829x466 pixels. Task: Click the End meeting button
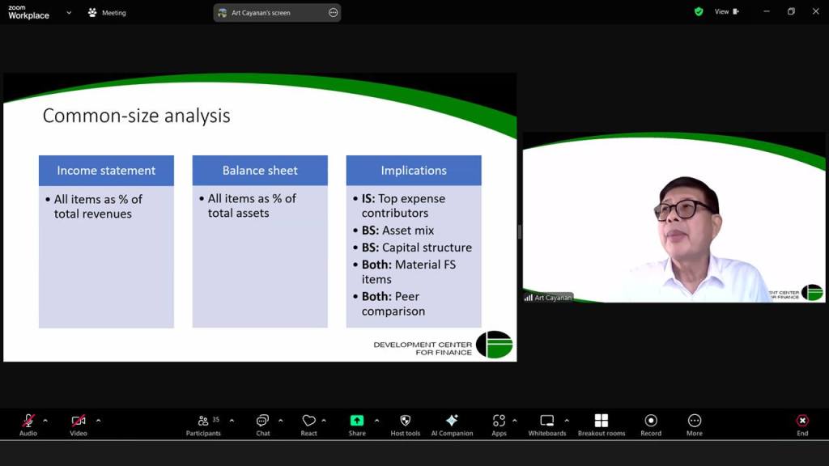coord(801,424)
